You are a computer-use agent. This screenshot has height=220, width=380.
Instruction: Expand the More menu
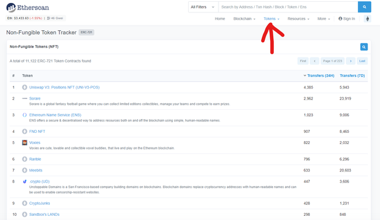pyautogui.click(x=324, y=18)
